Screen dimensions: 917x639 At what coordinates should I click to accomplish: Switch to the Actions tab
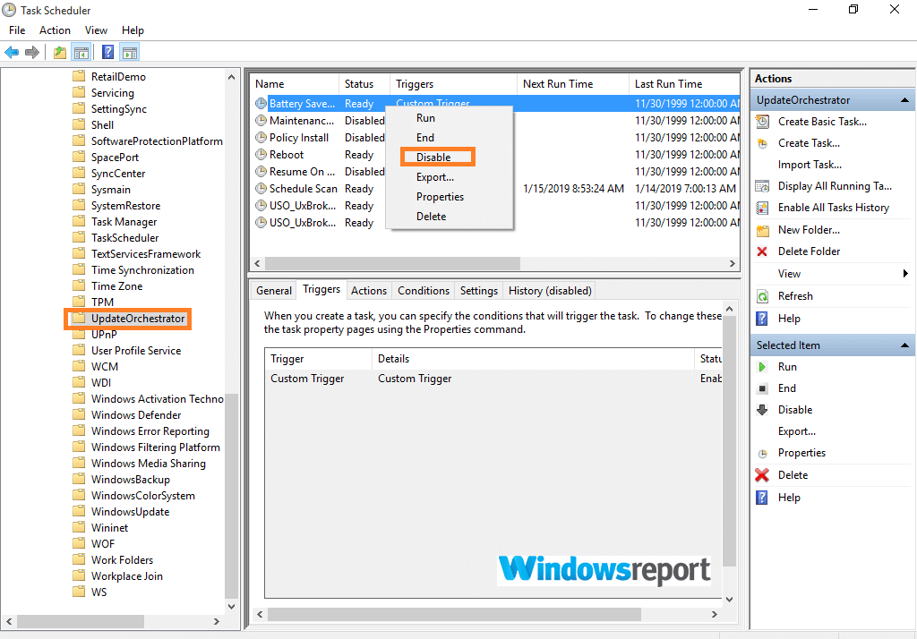click(369, 291)
